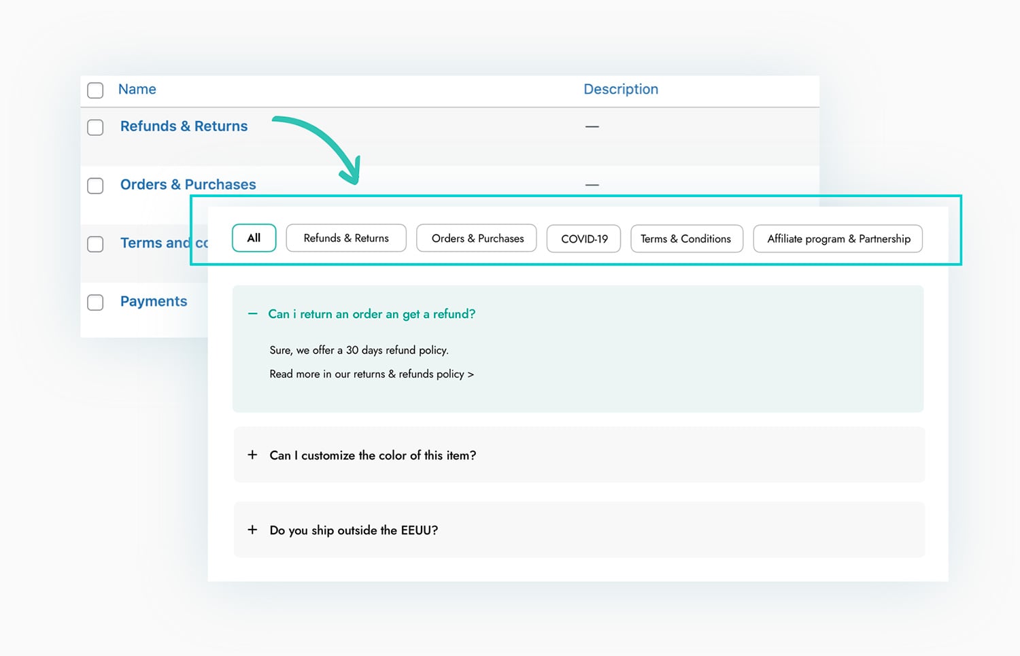This screenshot has width=1020, height=656.
Task: Sort by the Name column header
Action: coord(137,89)
